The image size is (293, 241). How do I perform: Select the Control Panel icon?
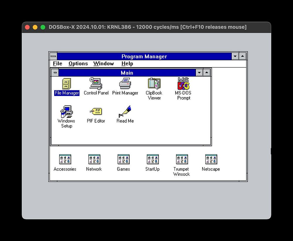pos(96,84)
